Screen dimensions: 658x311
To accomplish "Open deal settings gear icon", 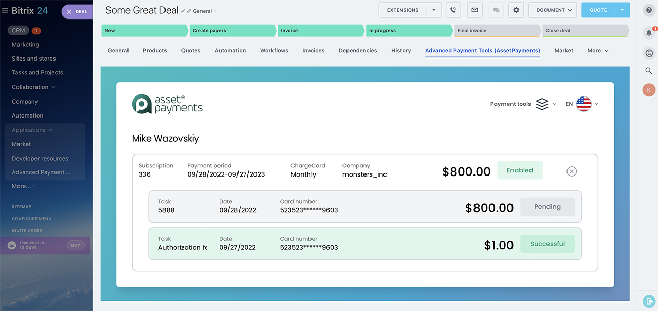I will [x=516, y=10].
